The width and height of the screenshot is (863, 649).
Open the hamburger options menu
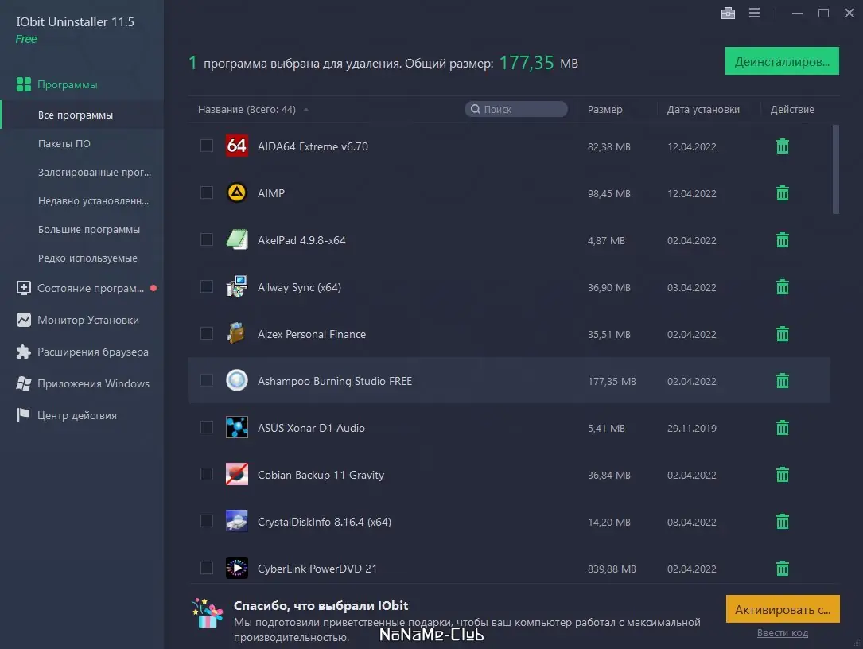point(754,13)
